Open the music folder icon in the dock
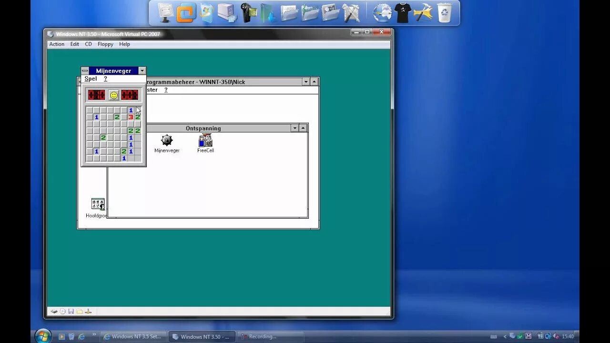The image size is (610, 343). click(310, 13)
